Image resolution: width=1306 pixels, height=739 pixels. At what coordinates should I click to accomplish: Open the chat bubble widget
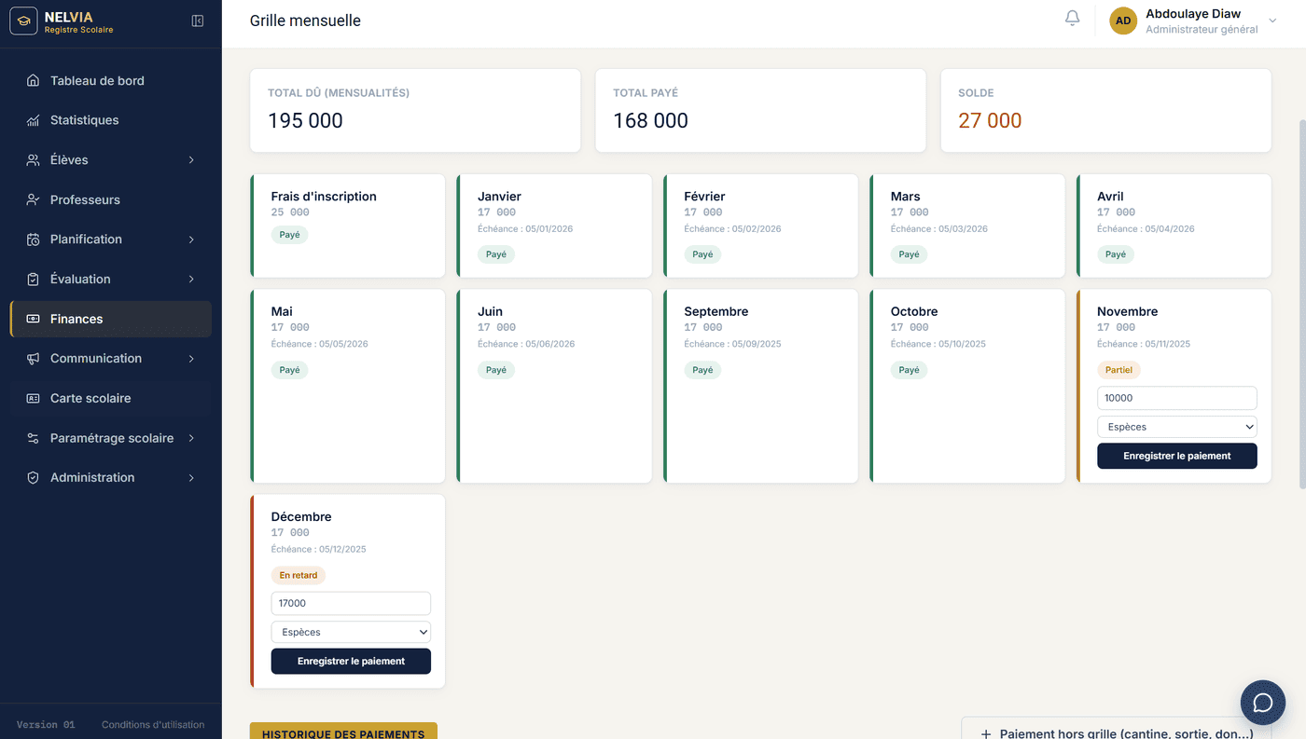[x=1263, y=703]
